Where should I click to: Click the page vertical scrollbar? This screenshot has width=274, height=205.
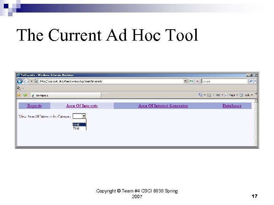coord(256,123)
